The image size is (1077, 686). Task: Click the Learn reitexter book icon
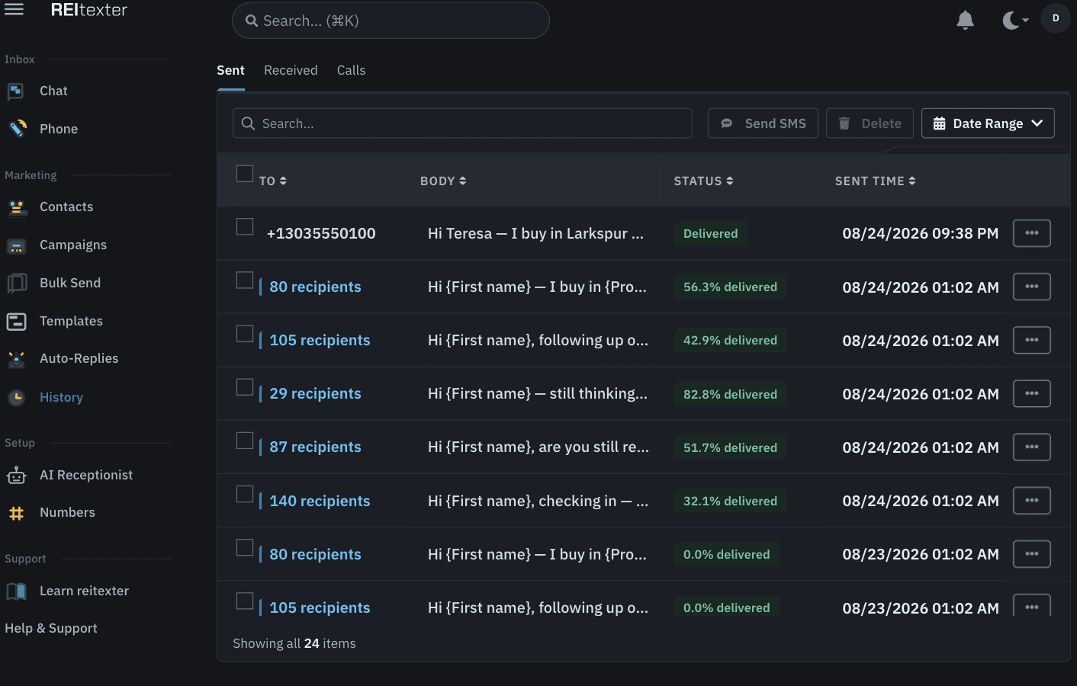click(x=17, y=591)
